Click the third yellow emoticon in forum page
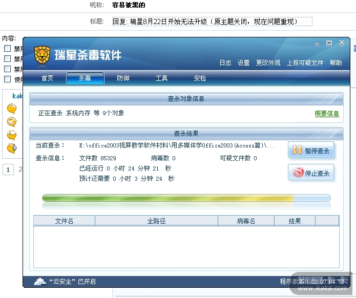The width and height of the screenshot is (356, 298). point(12,135)
